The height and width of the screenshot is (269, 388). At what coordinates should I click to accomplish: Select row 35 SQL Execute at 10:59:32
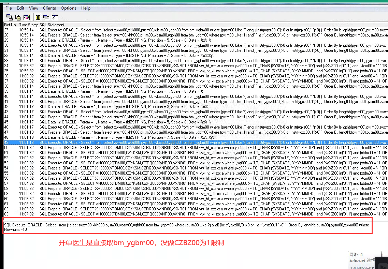click(196, 71)
